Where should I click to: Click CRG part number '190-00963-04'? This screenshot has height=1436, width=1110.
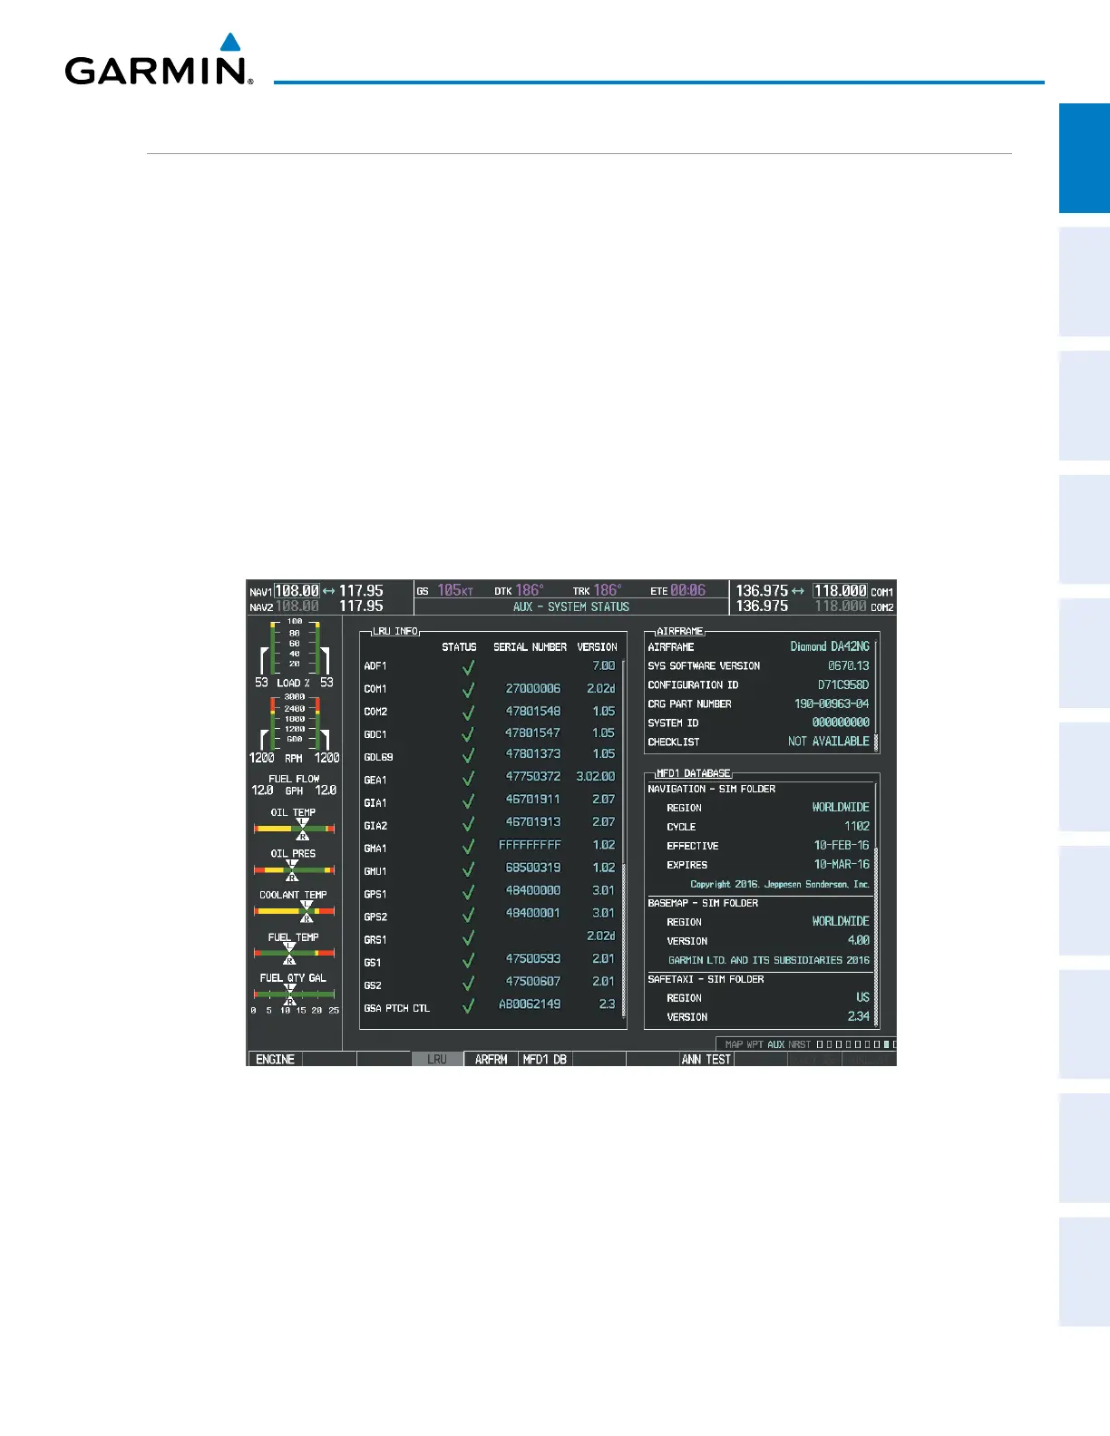(832, 703)
